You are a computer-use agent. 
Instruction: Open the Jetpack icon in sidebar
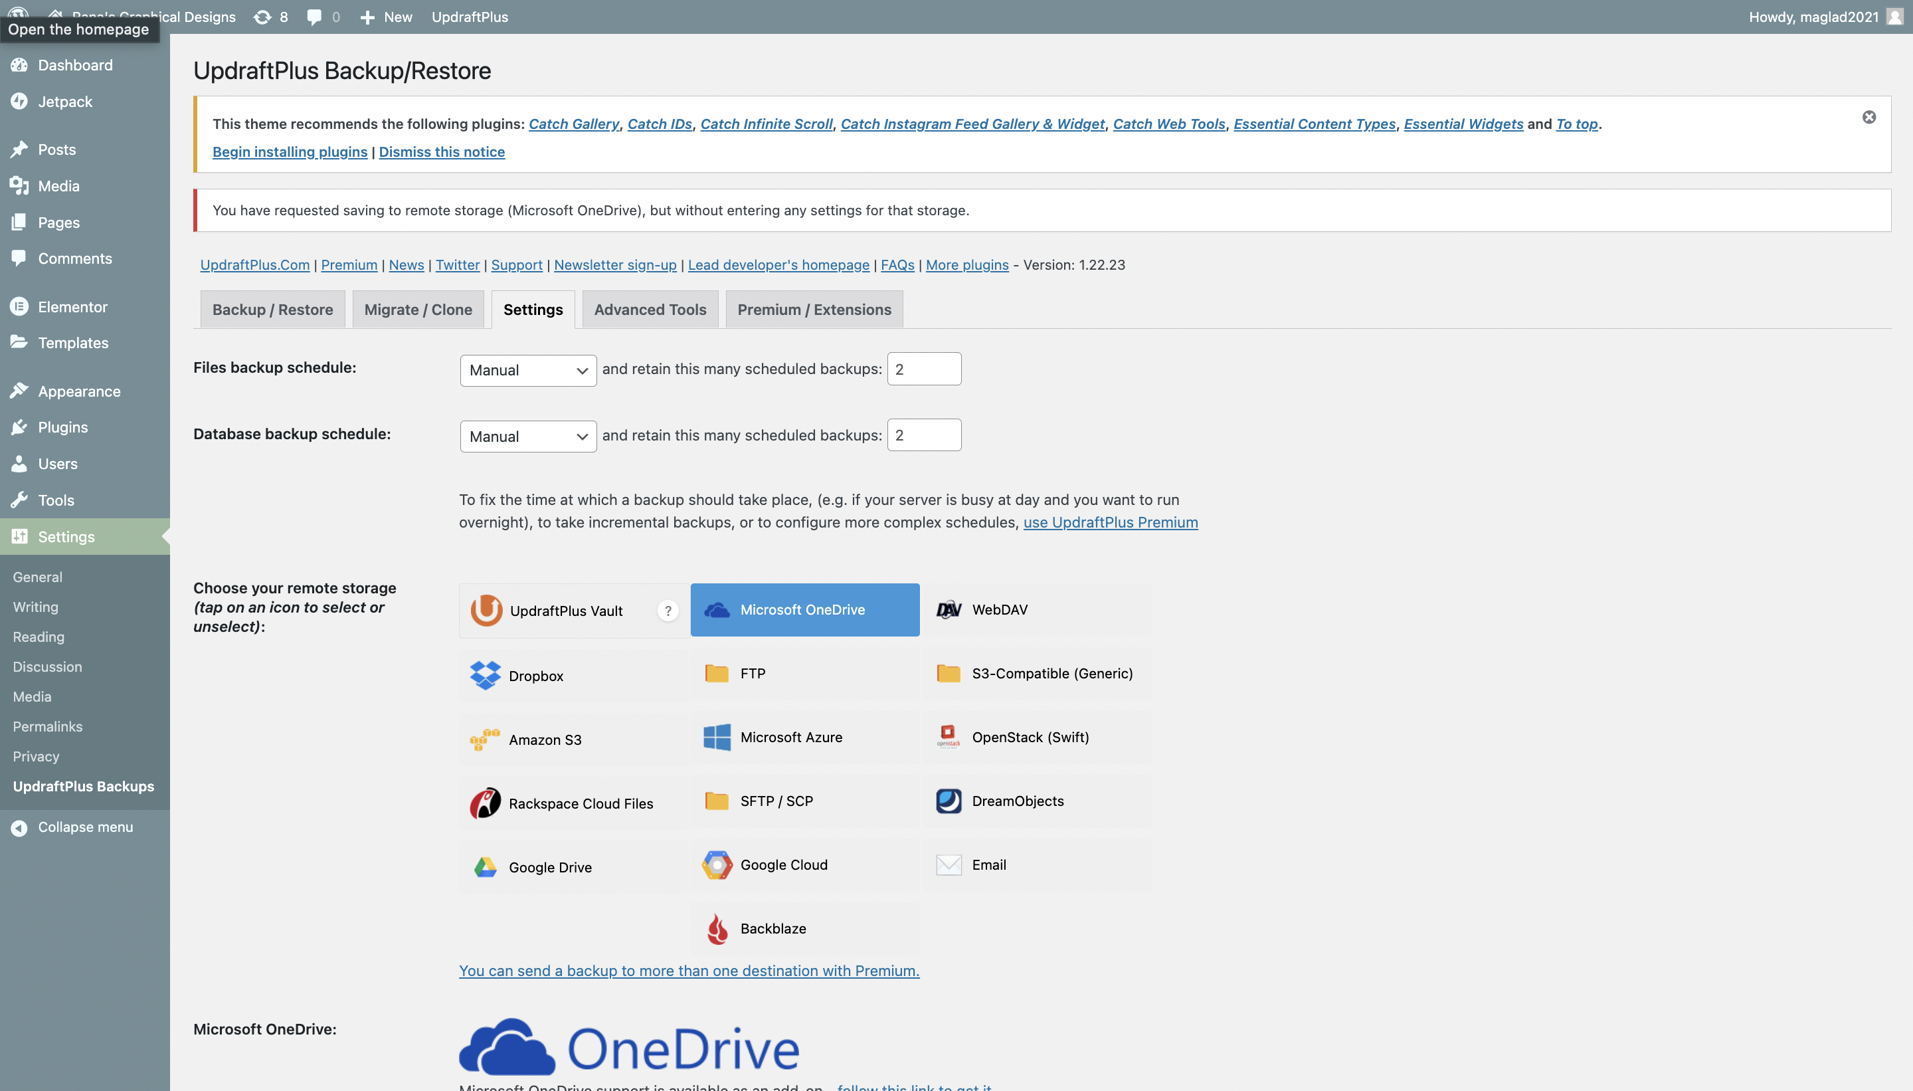(19, 101)
